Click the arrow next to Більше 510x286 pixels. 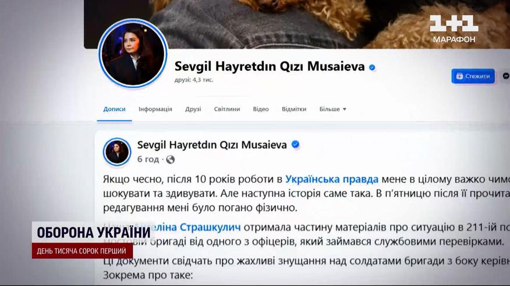click(x=345, y=109)
